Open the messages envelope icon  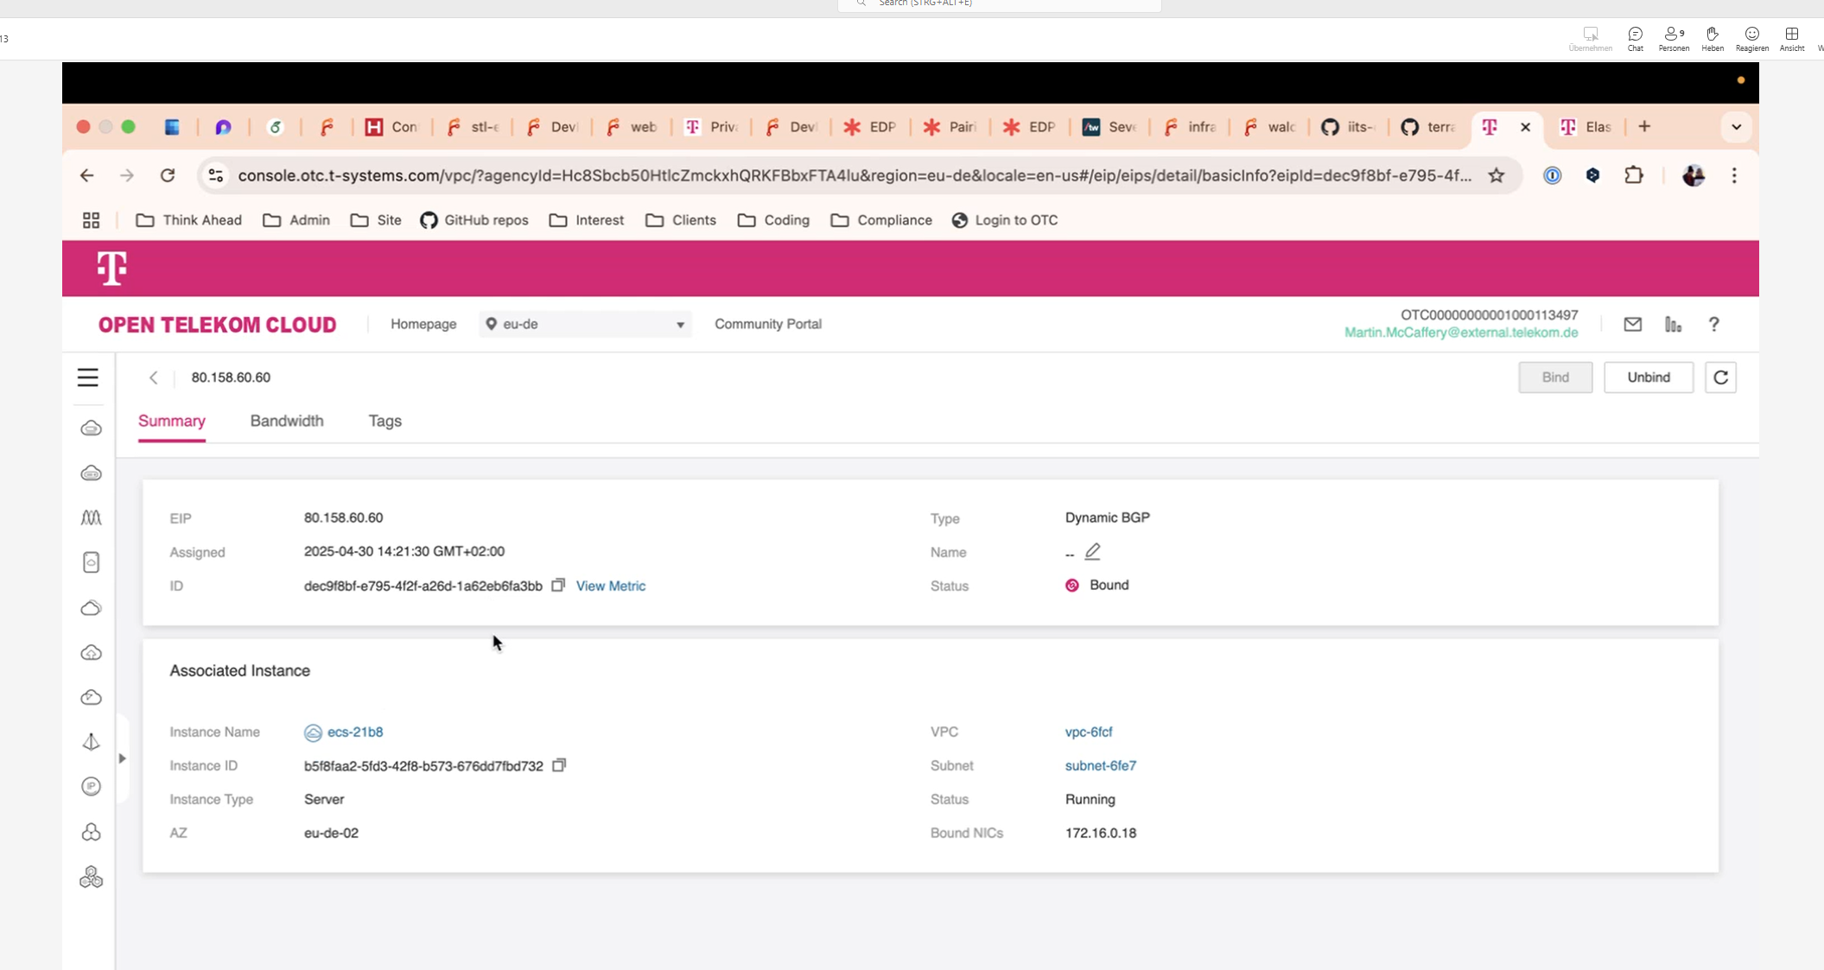1632,324
